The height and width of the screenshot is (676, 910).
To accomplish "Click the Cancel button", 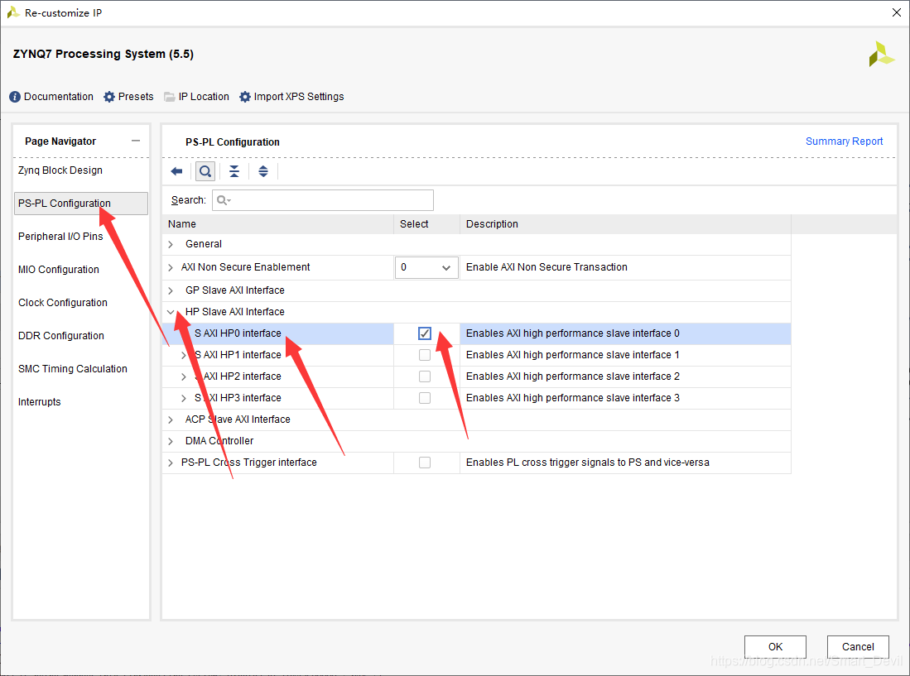I will coord(858,647).
